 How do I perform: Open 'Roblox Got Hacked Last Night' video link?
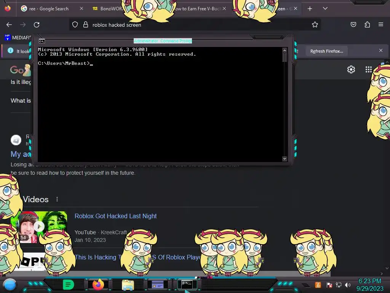pos(115,216)
